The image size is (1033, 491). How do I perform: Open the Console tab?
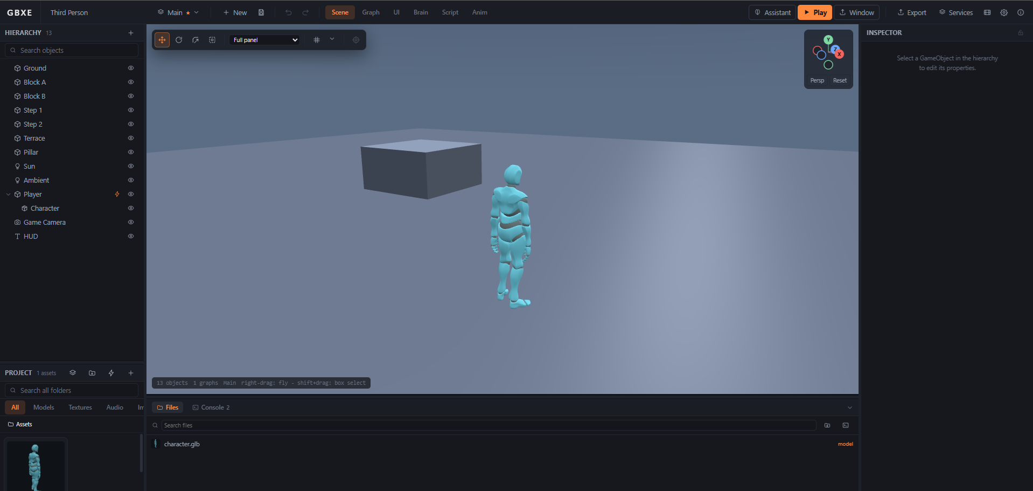[211, 407]
